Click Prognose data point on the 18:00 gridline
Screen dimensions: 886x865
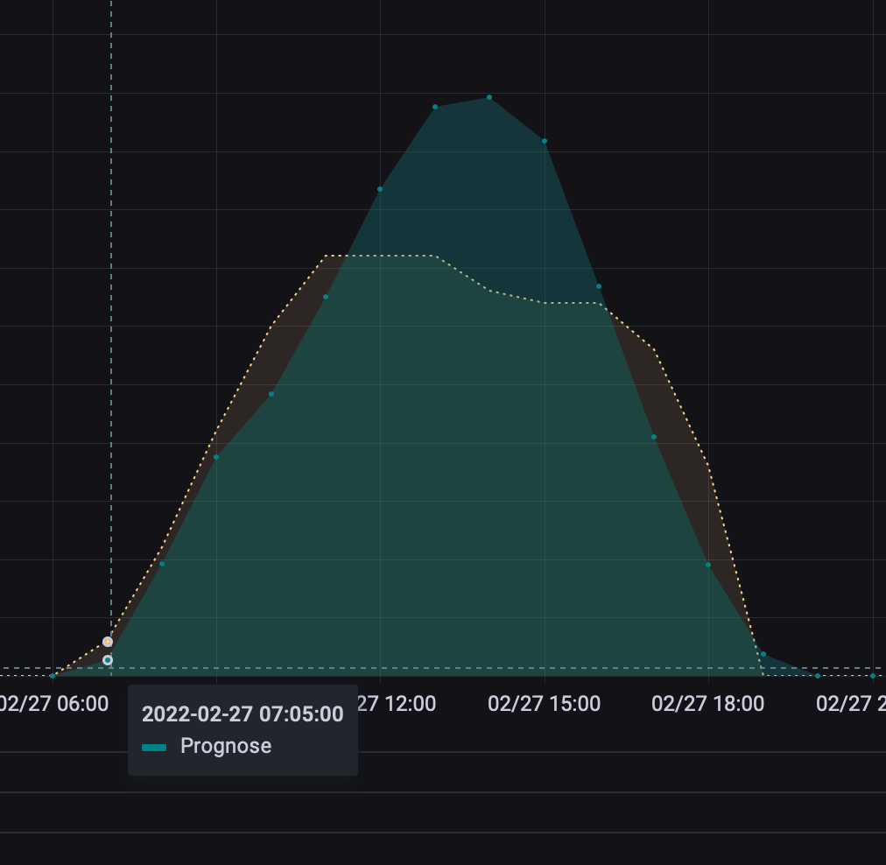point(708,565)
